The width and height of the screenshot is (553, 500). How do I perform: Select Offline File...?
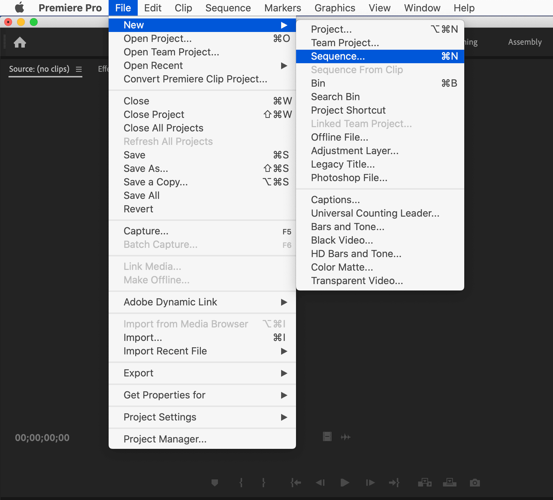click(380, 137)
